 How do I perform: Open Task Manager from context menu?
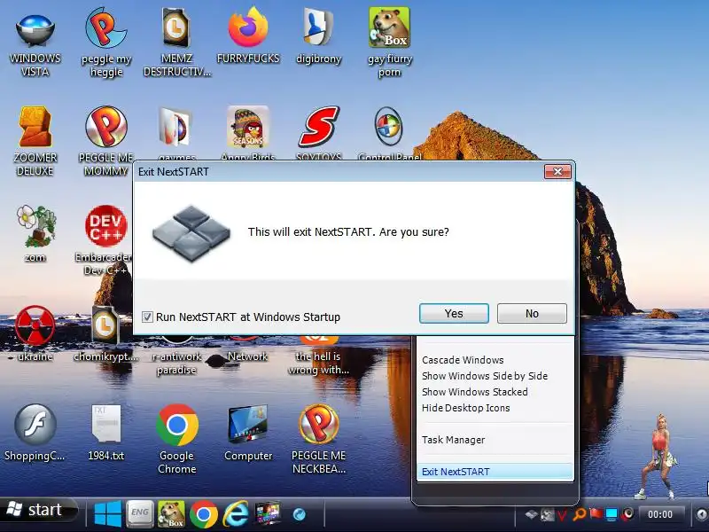453,440
